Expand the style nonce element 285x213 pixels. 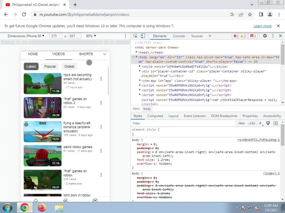140,66
